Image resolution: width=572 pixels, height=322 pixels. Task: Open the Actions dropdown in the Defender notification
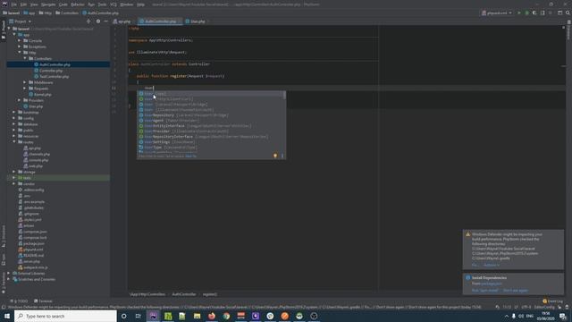(492, 265)
